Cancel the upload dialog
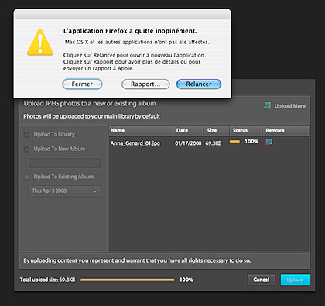 [x=261, y=280]
